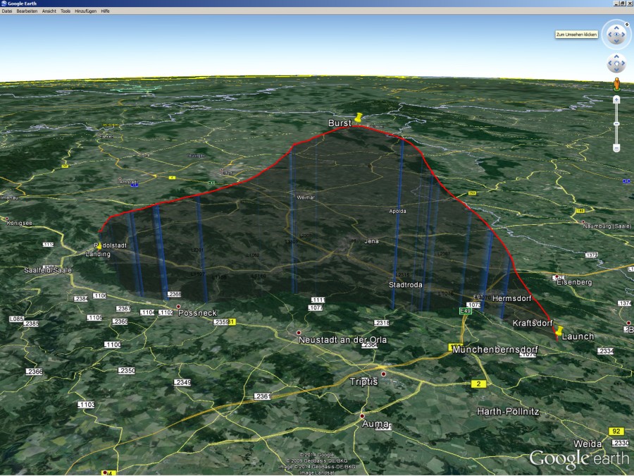
Task: Click the eye icon centering the look joystick
Action: (617, 35)
